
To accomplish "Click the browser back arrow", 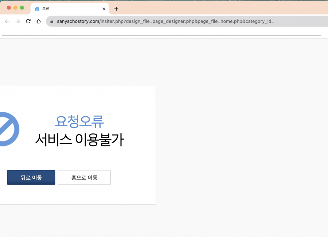I will pos(7,21).
